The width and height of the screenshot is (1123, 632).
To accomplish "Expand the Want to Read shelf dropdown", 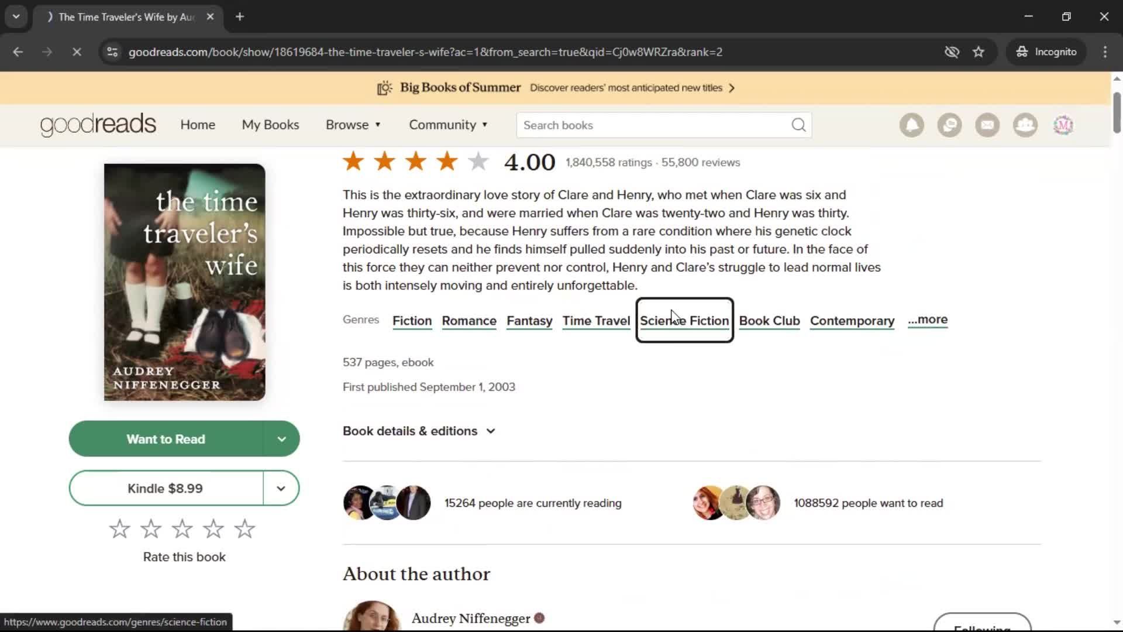I will [281, 439].
